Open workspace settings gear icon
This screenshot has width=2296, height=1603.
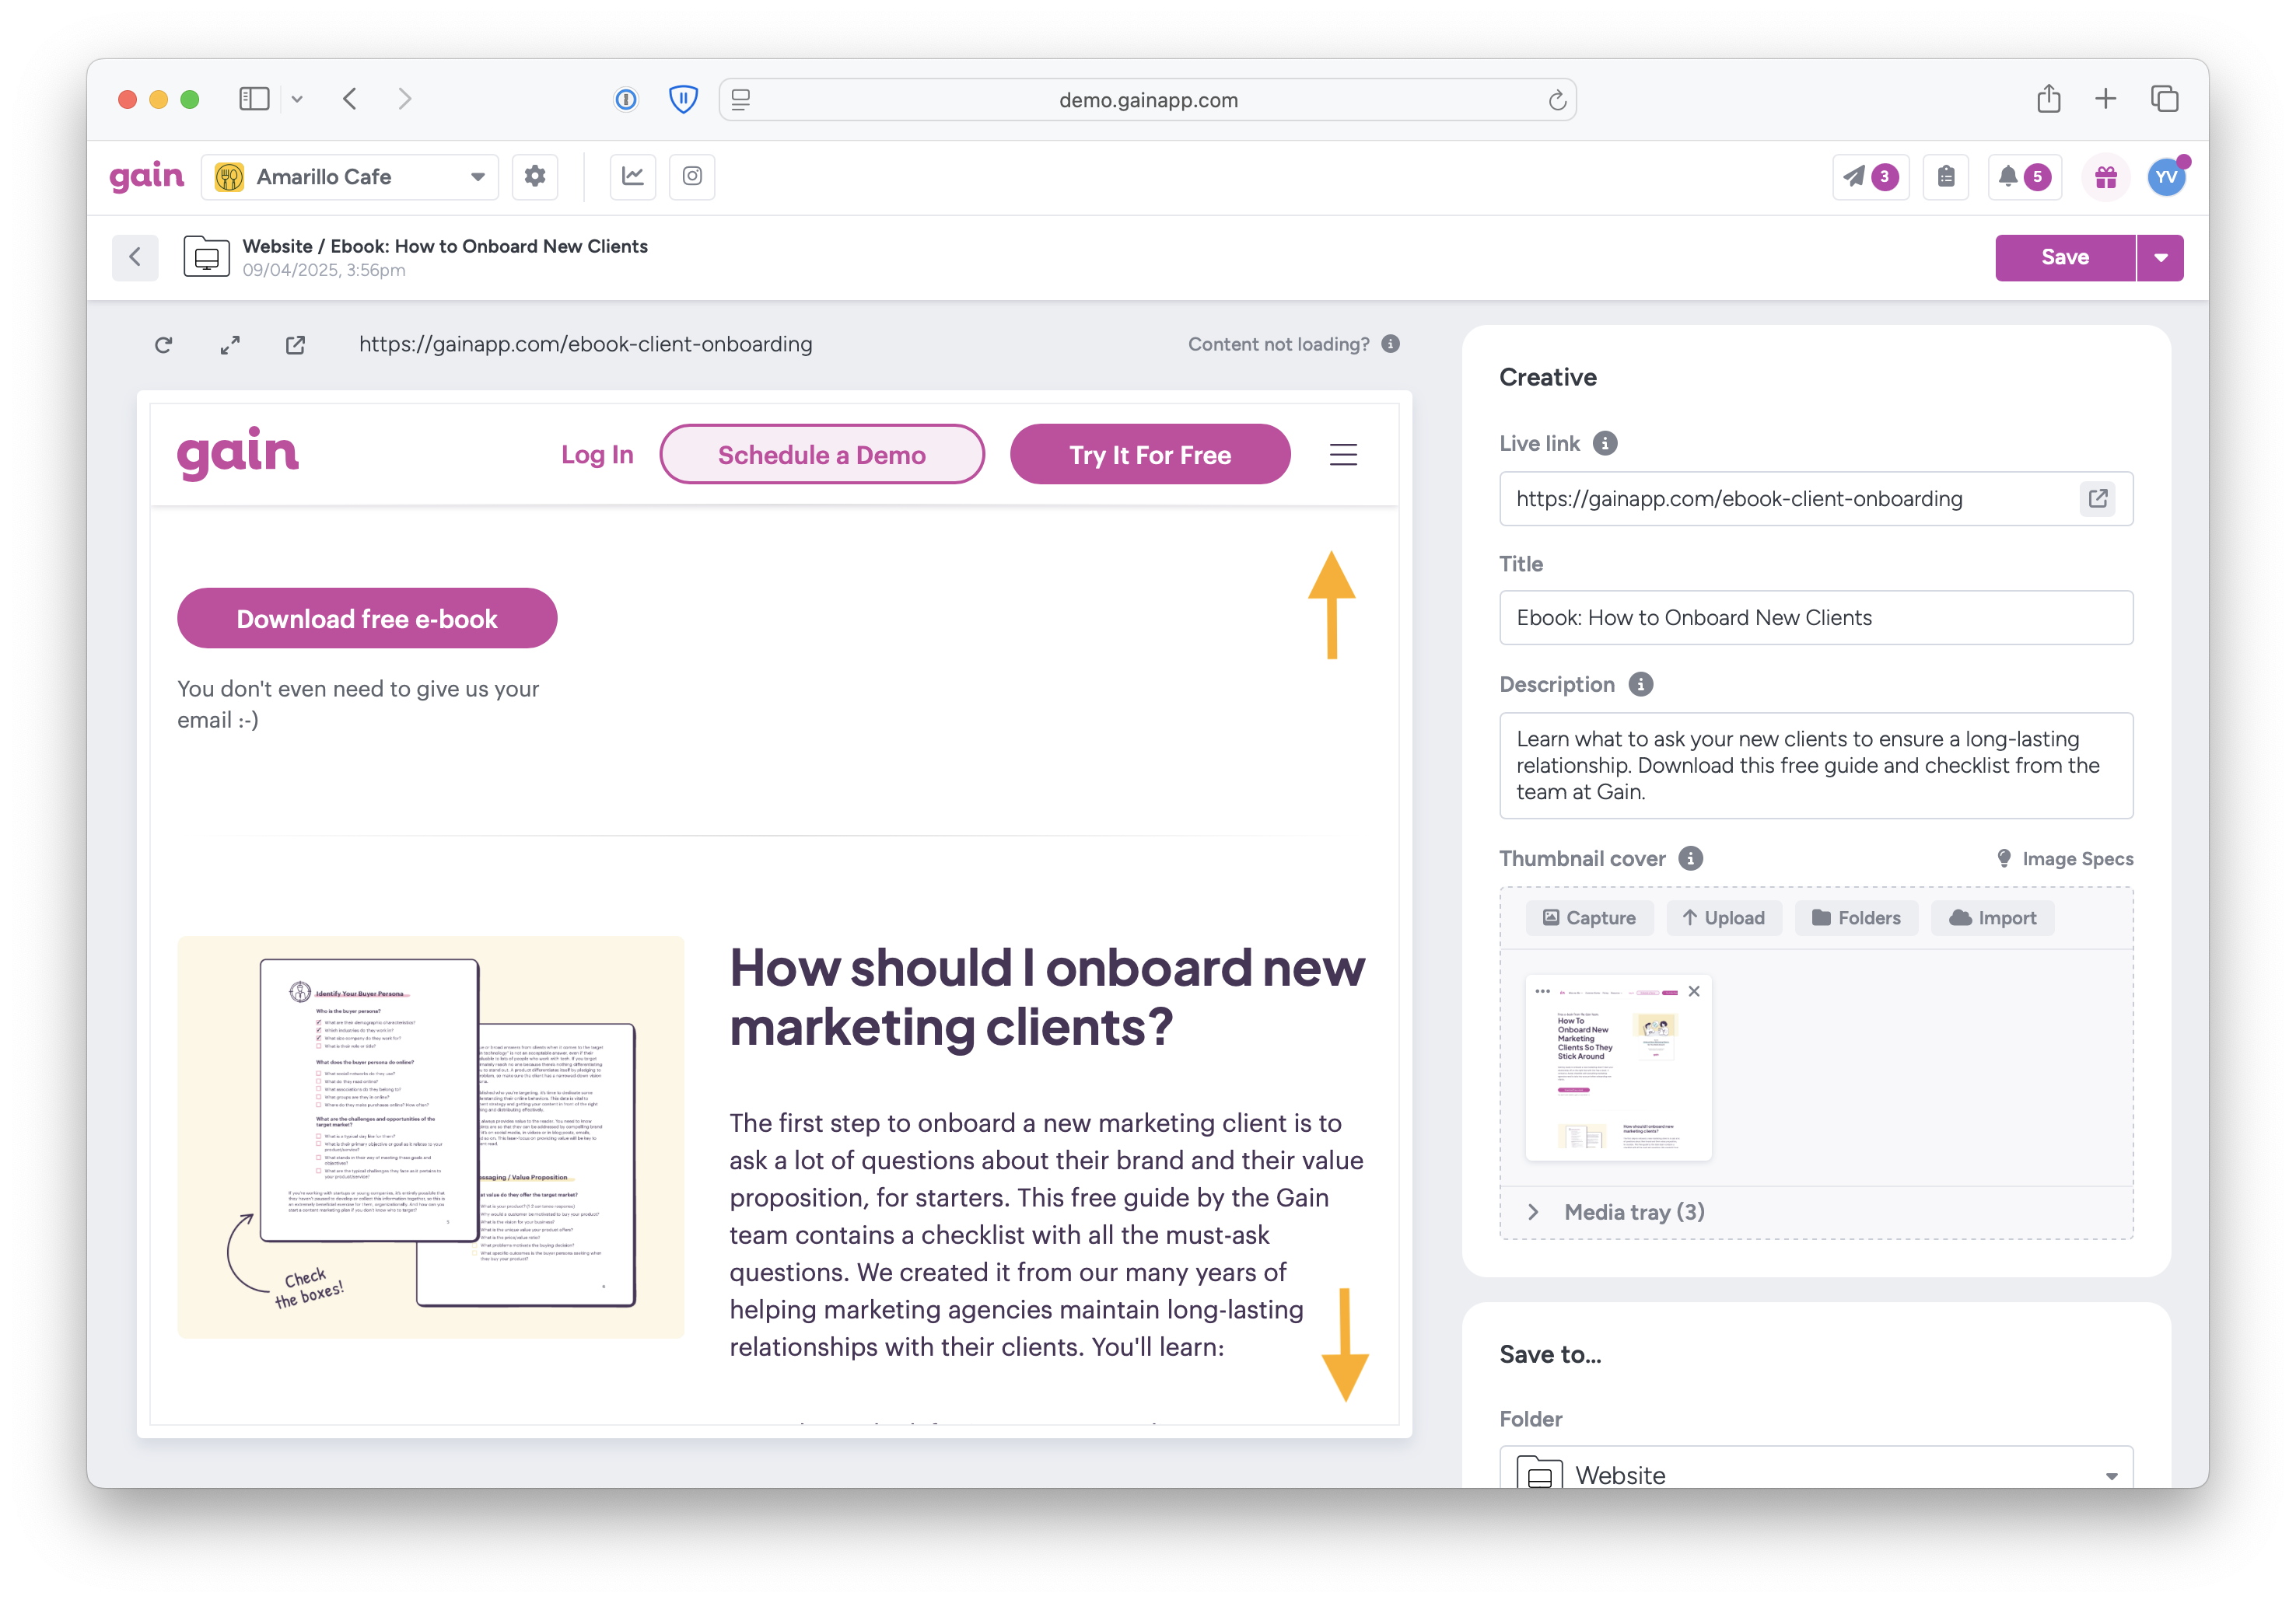tap(535, 176)
